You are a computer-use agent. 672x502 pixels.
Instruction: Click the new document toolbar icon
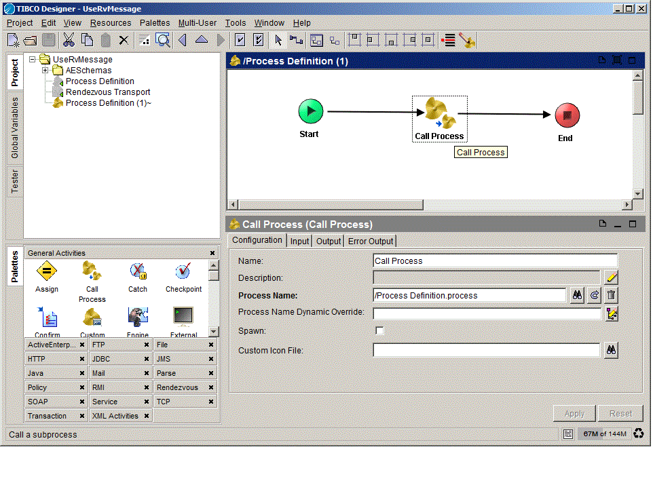[x=13, y=40]
